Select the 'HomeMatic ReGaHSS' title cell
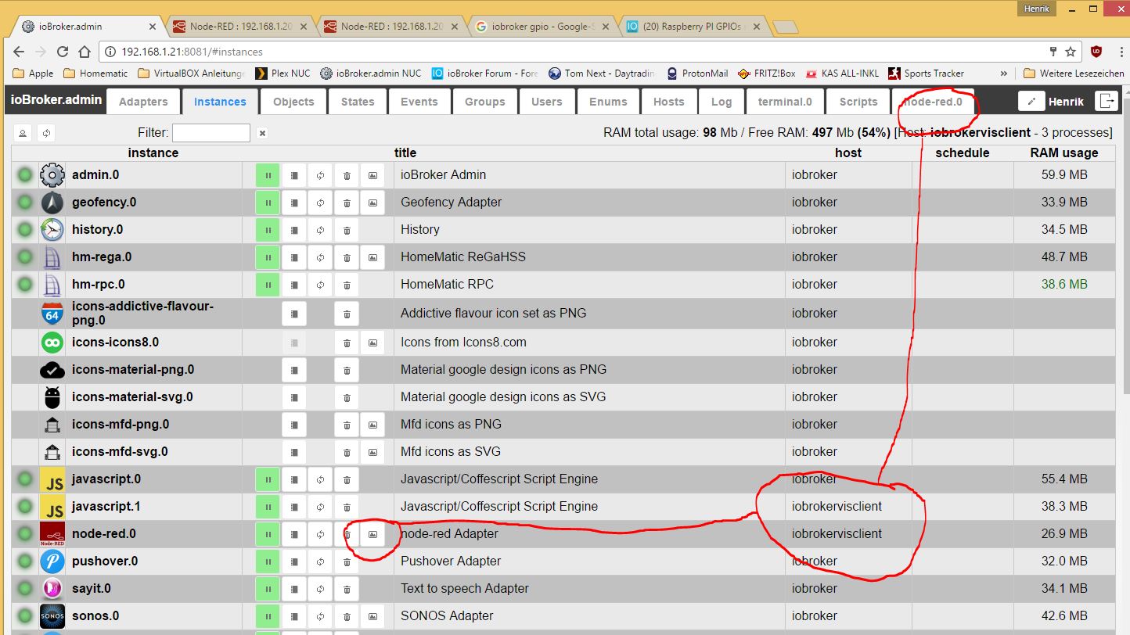 coord(591,257)
